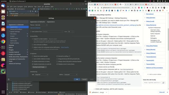Open the Git menu in PyCharm
Screen dimensions: 169x95
point(43,7)
